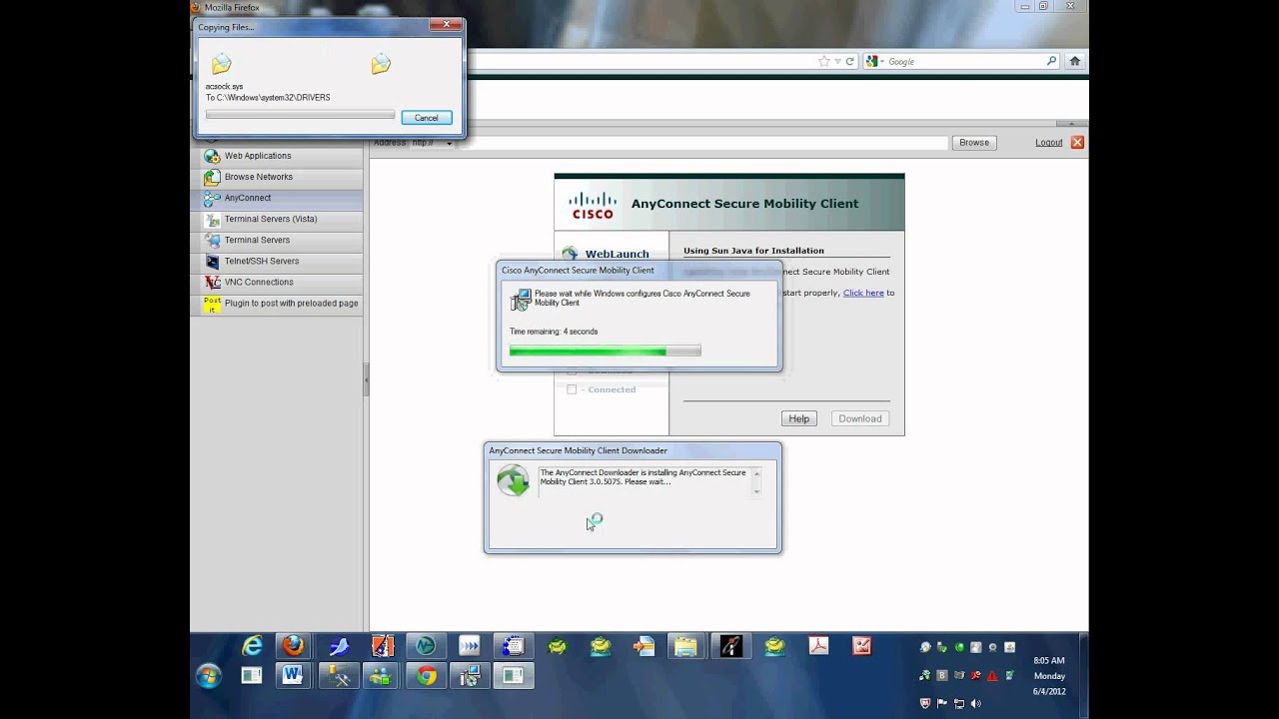Click the portal Address input field
Viewport: 1279px width, 719px height.
pyautogui.click(x=701, y=143)
